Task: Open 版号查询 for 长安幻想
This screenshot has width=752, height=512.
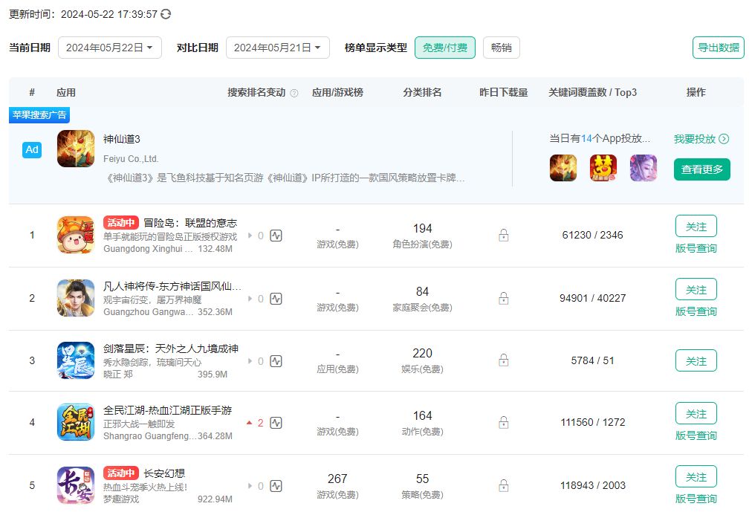Action: (696, 499)
